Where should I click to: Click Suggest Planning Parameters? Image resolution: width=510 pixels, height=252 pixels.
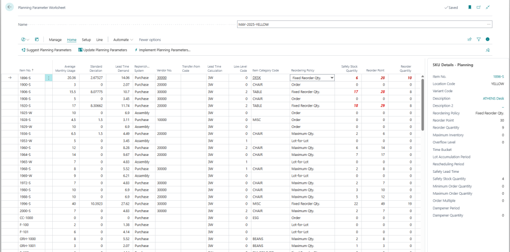click(x=46, y=50)
